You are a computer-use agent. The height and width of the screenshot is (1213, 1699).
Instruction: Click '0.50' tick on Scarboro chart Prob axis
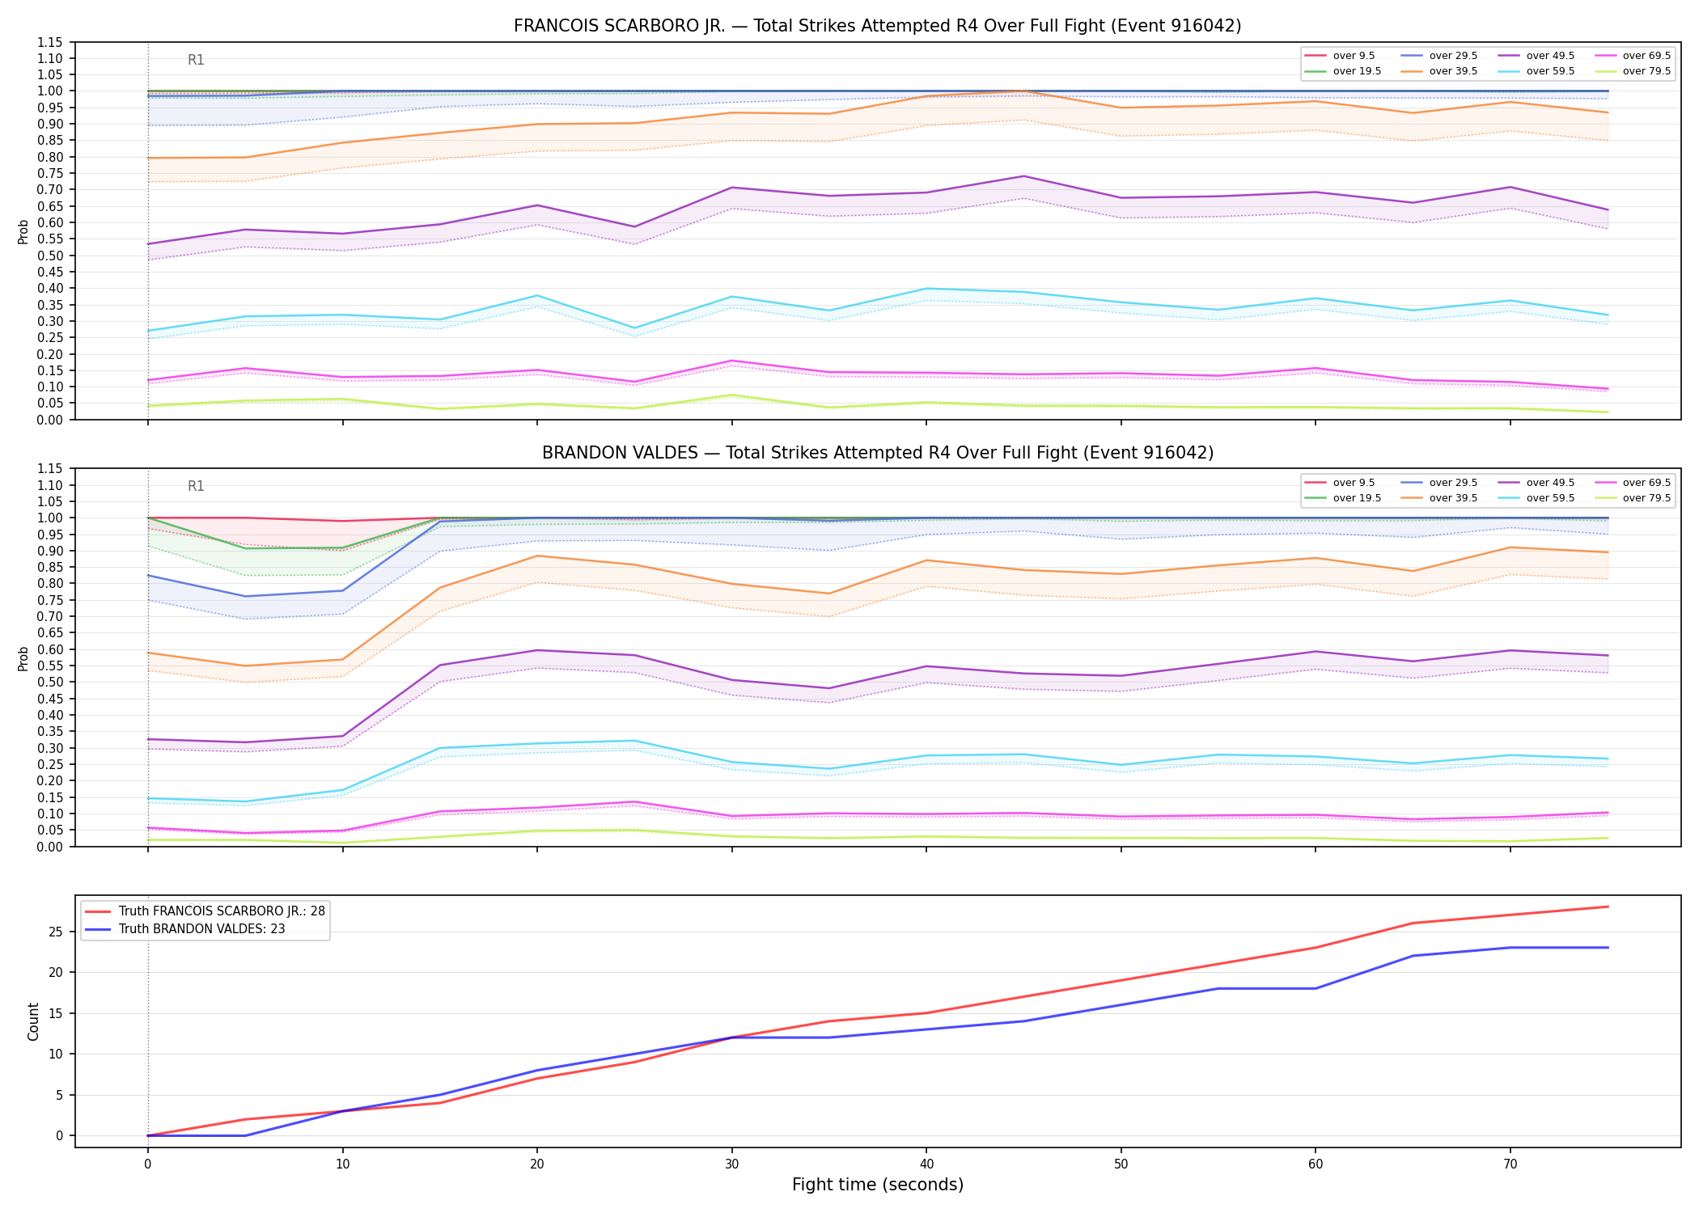pos(50,256)
